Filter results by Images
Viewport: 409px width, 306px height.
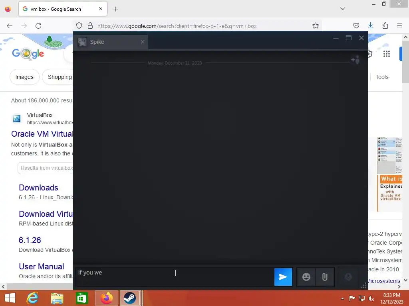tap(24, 77)
